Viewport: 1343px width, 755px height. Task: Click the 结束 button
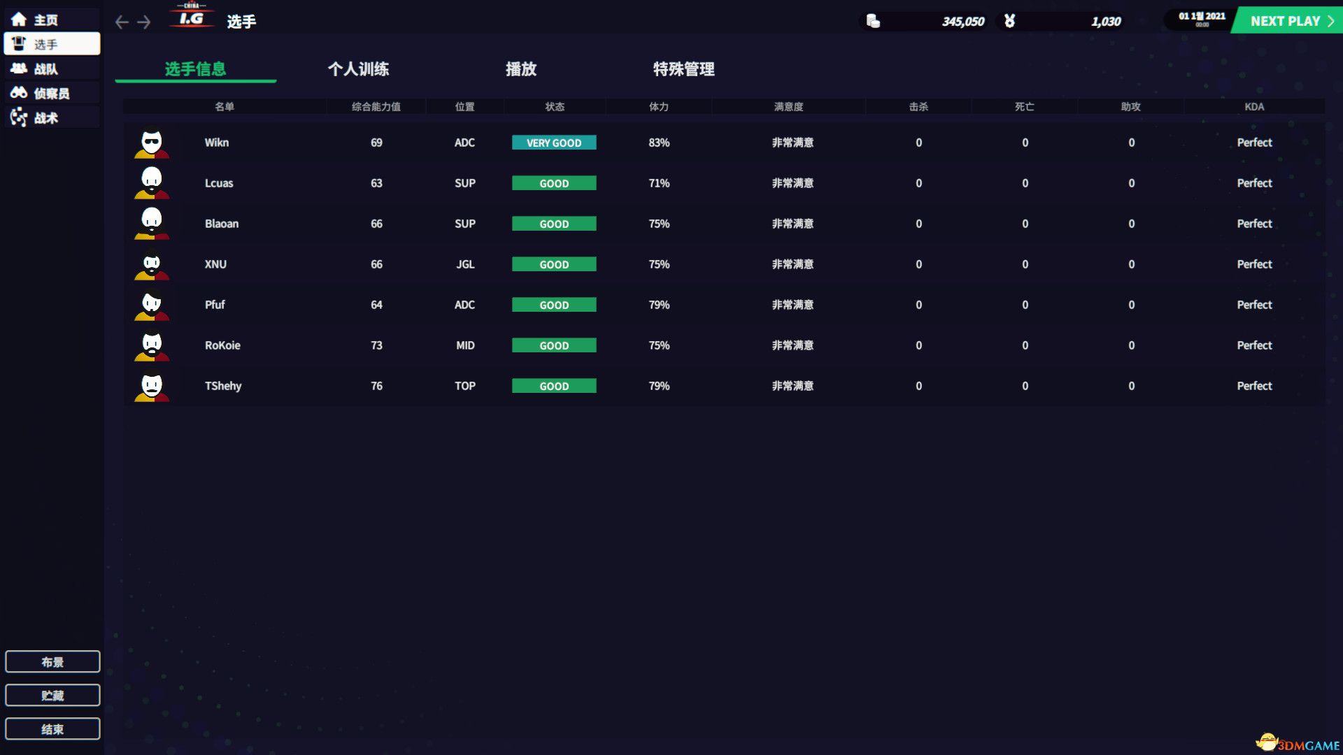pos(52,728)
